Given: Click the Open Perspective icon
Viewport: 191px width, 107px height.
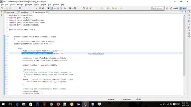Looking at the screenshot, I should click(167, 8).
